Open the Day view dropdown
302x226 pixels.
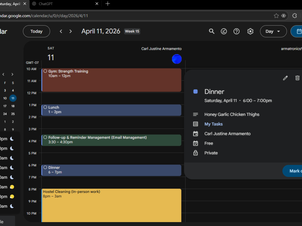273,31
